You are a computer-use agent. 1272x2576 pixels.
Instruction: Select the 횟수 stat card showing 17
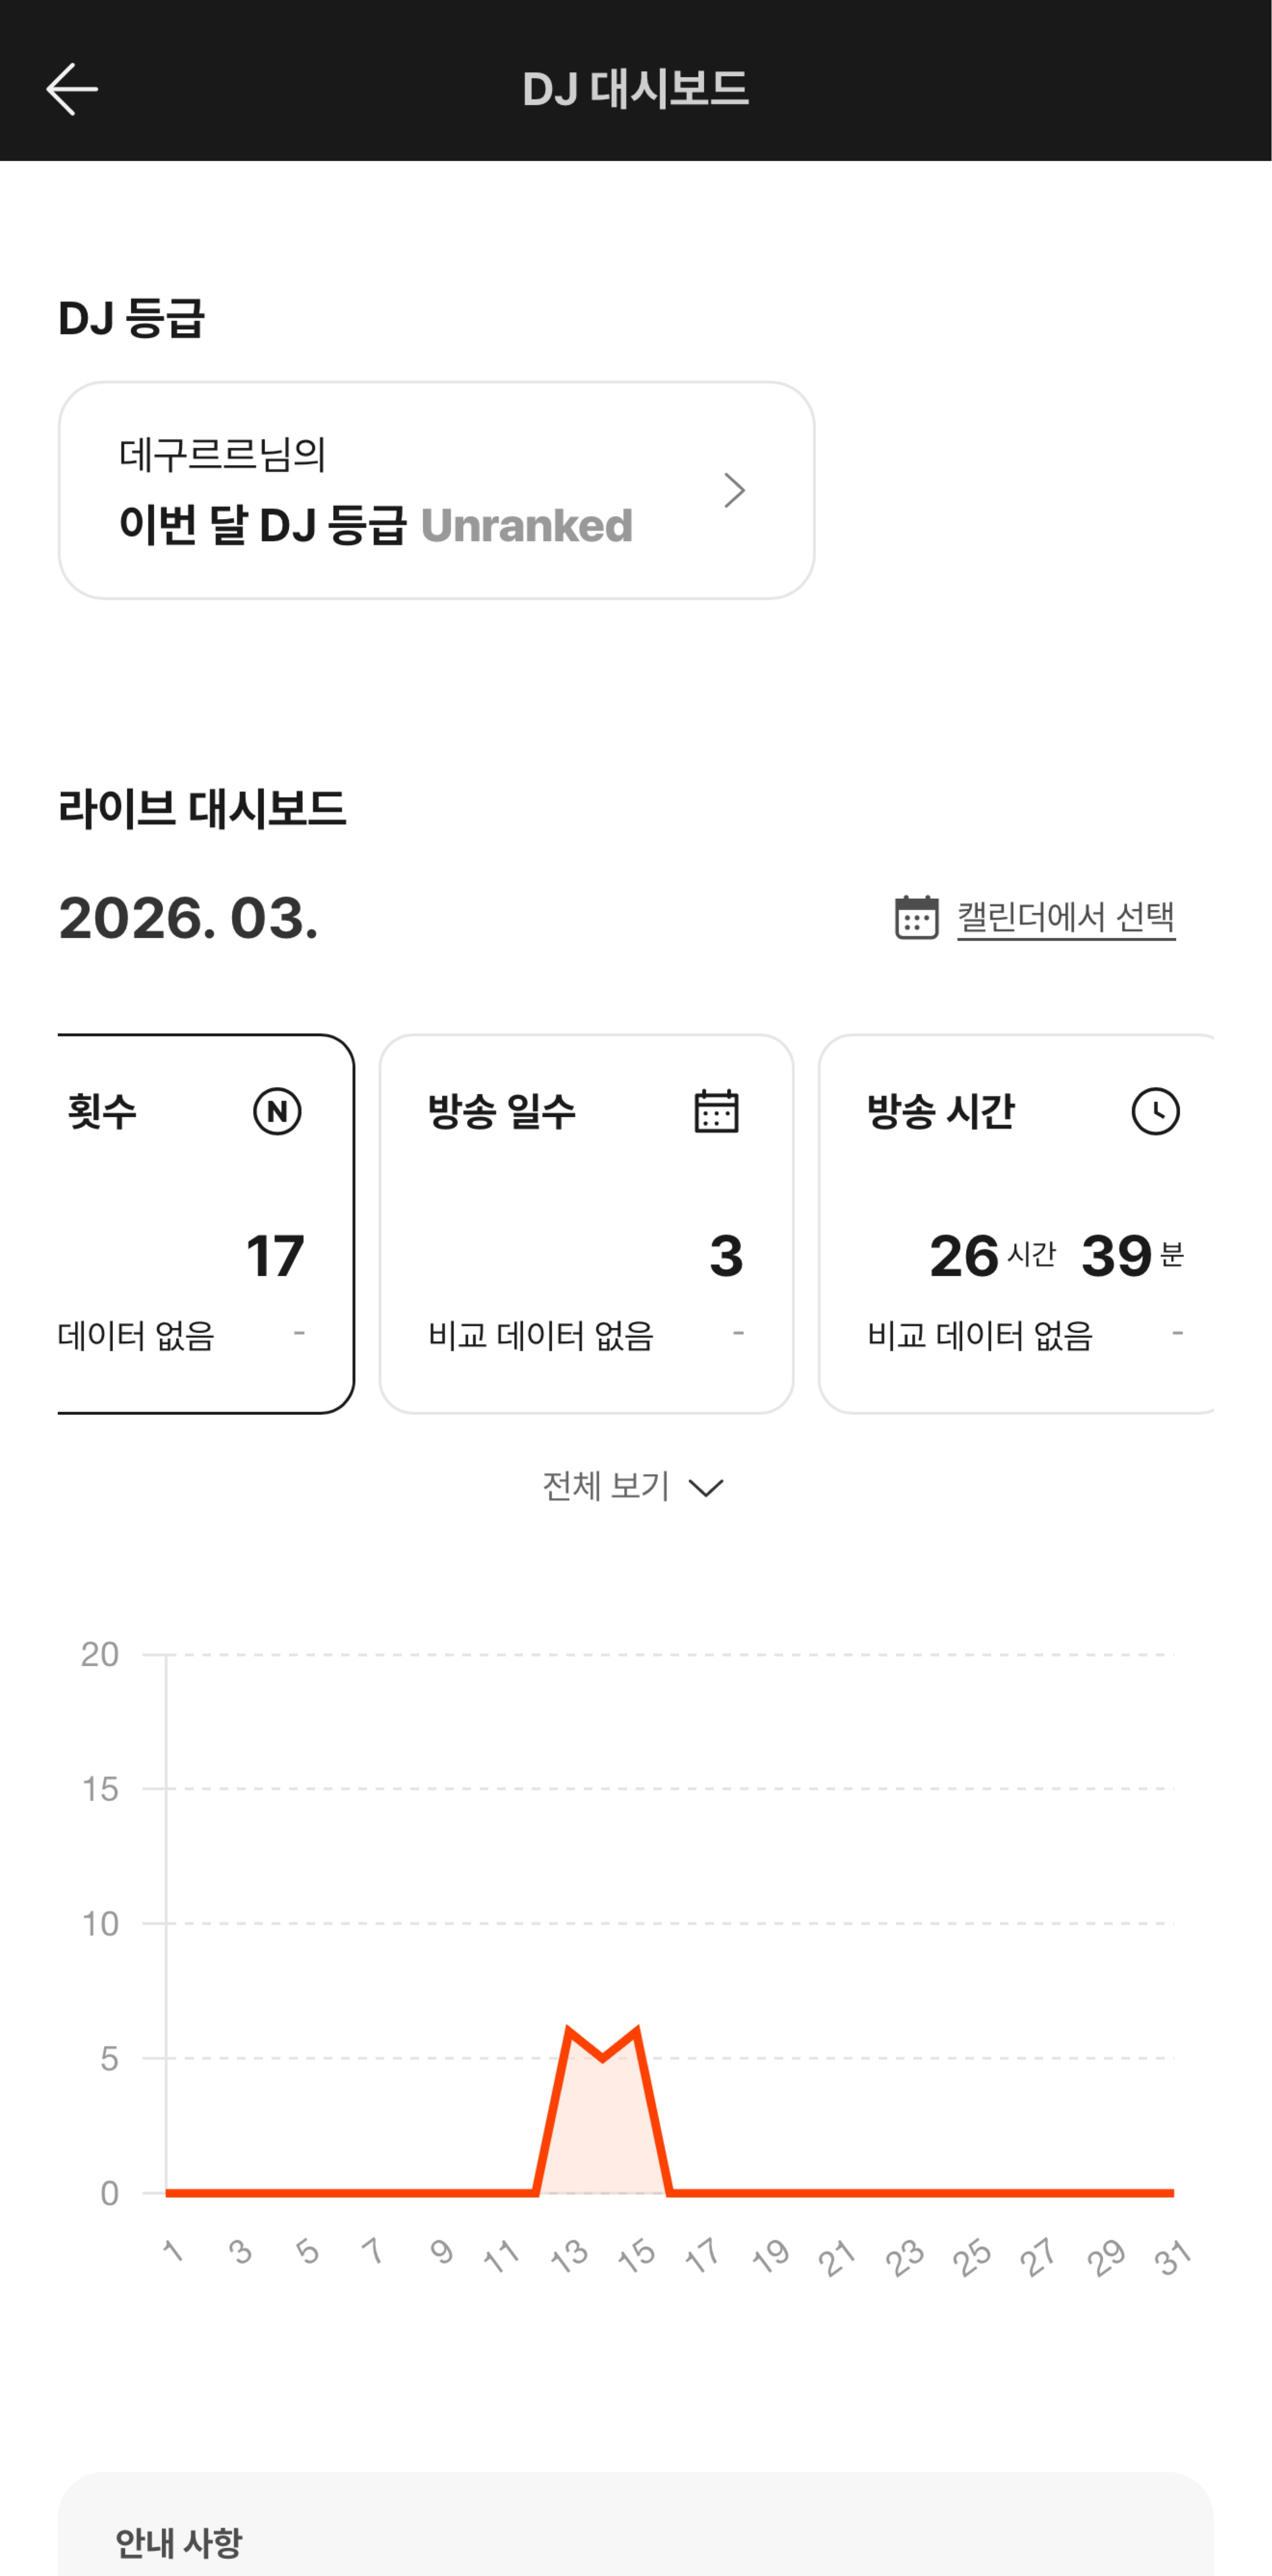pos(205,1223)
